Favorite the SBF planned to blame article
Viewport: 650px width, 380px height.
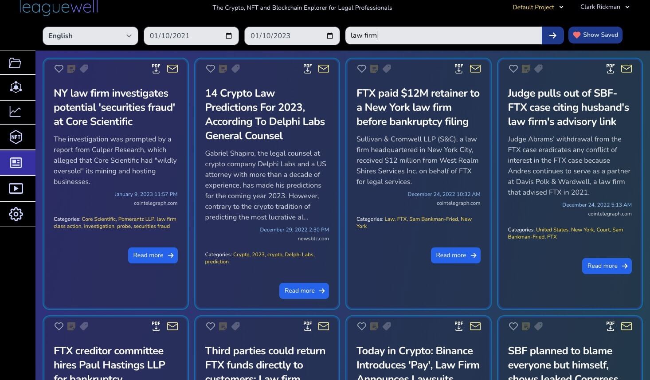pyautogui.click(x=513, y=326)
